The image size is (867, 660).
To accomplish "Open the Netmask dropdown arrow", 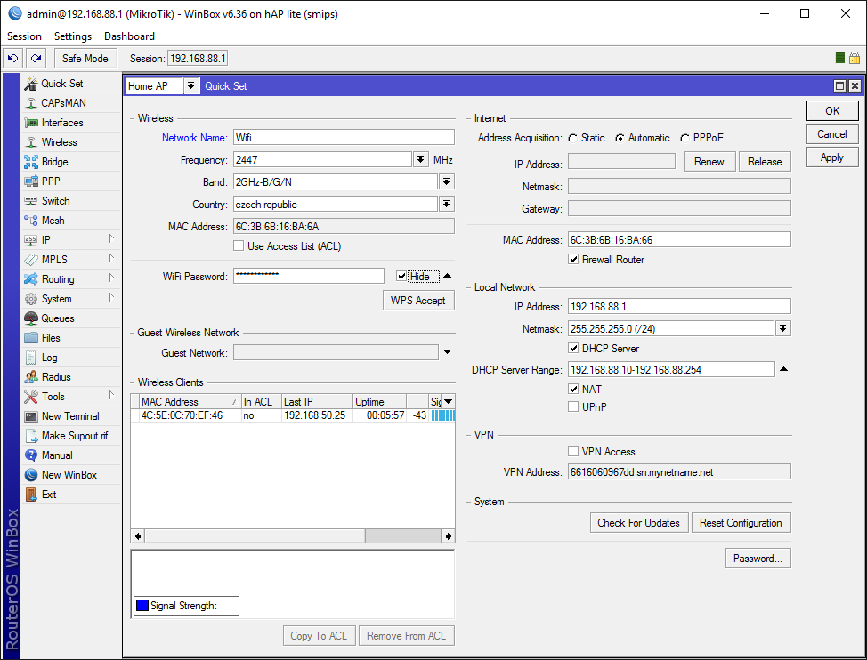I will click(x=782, y=329).
